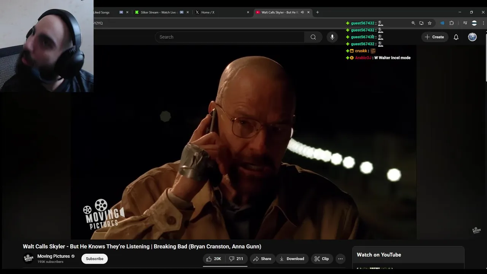Click cruskk username in chat overlay
Screen dimensions: 487x274
[361, 51]
